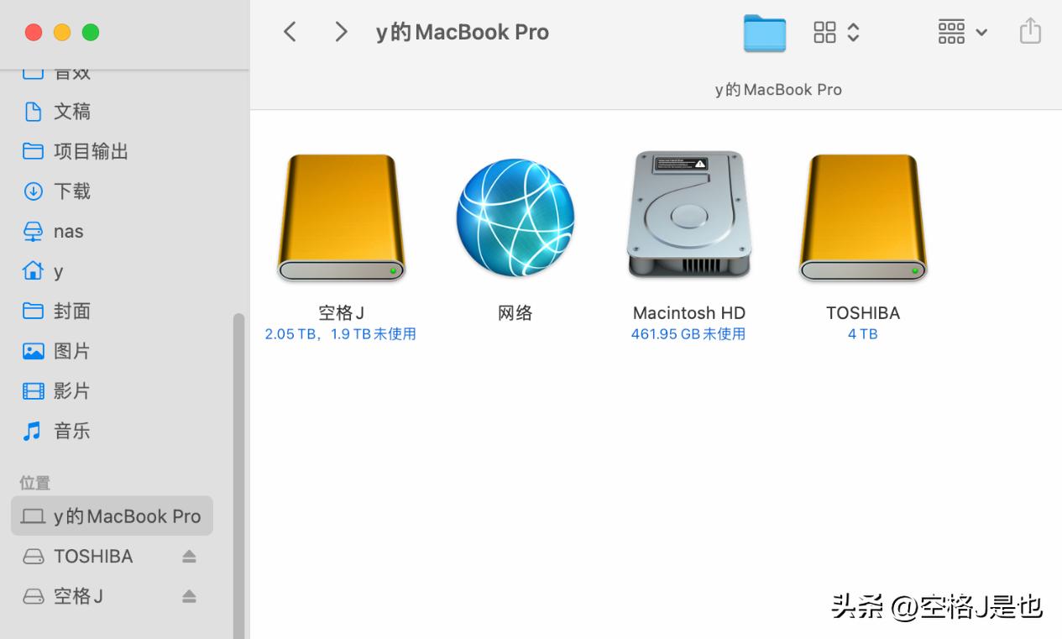Open the view mode up-down chevrons
This screenshot has height=639, width=1062.
coord(854,33)
